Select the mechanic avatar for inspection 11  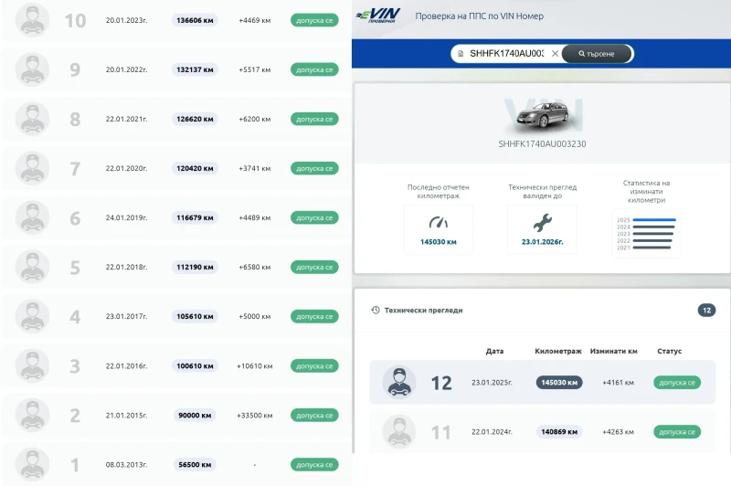point(398,432)
